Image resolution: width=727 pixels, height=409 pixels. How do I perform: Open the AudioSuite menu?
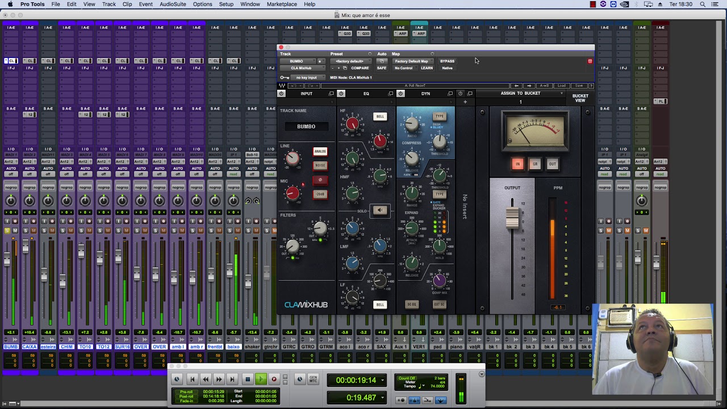pos(173,4)
